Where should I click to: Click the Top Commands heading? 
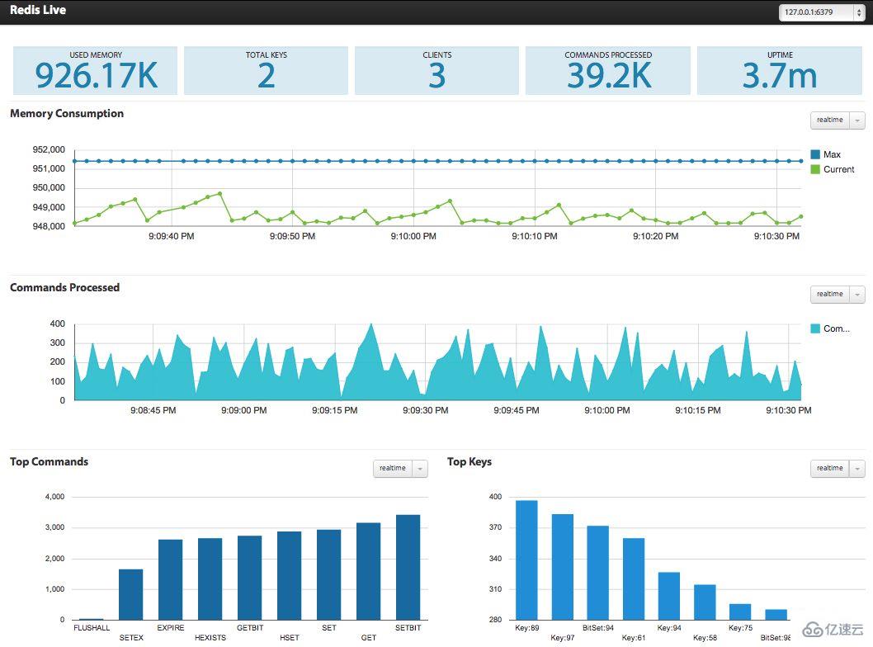pos(49,462)
